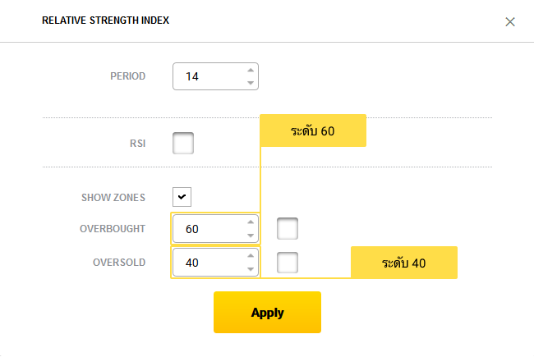Uncheck the Show Zones checkbox
Image resolution: width=534 pixels, height=357 pixels.
[x=183, y=197]
